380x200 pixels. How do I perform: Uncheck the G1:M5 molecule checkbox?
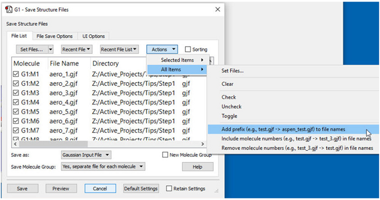(16, 112)
